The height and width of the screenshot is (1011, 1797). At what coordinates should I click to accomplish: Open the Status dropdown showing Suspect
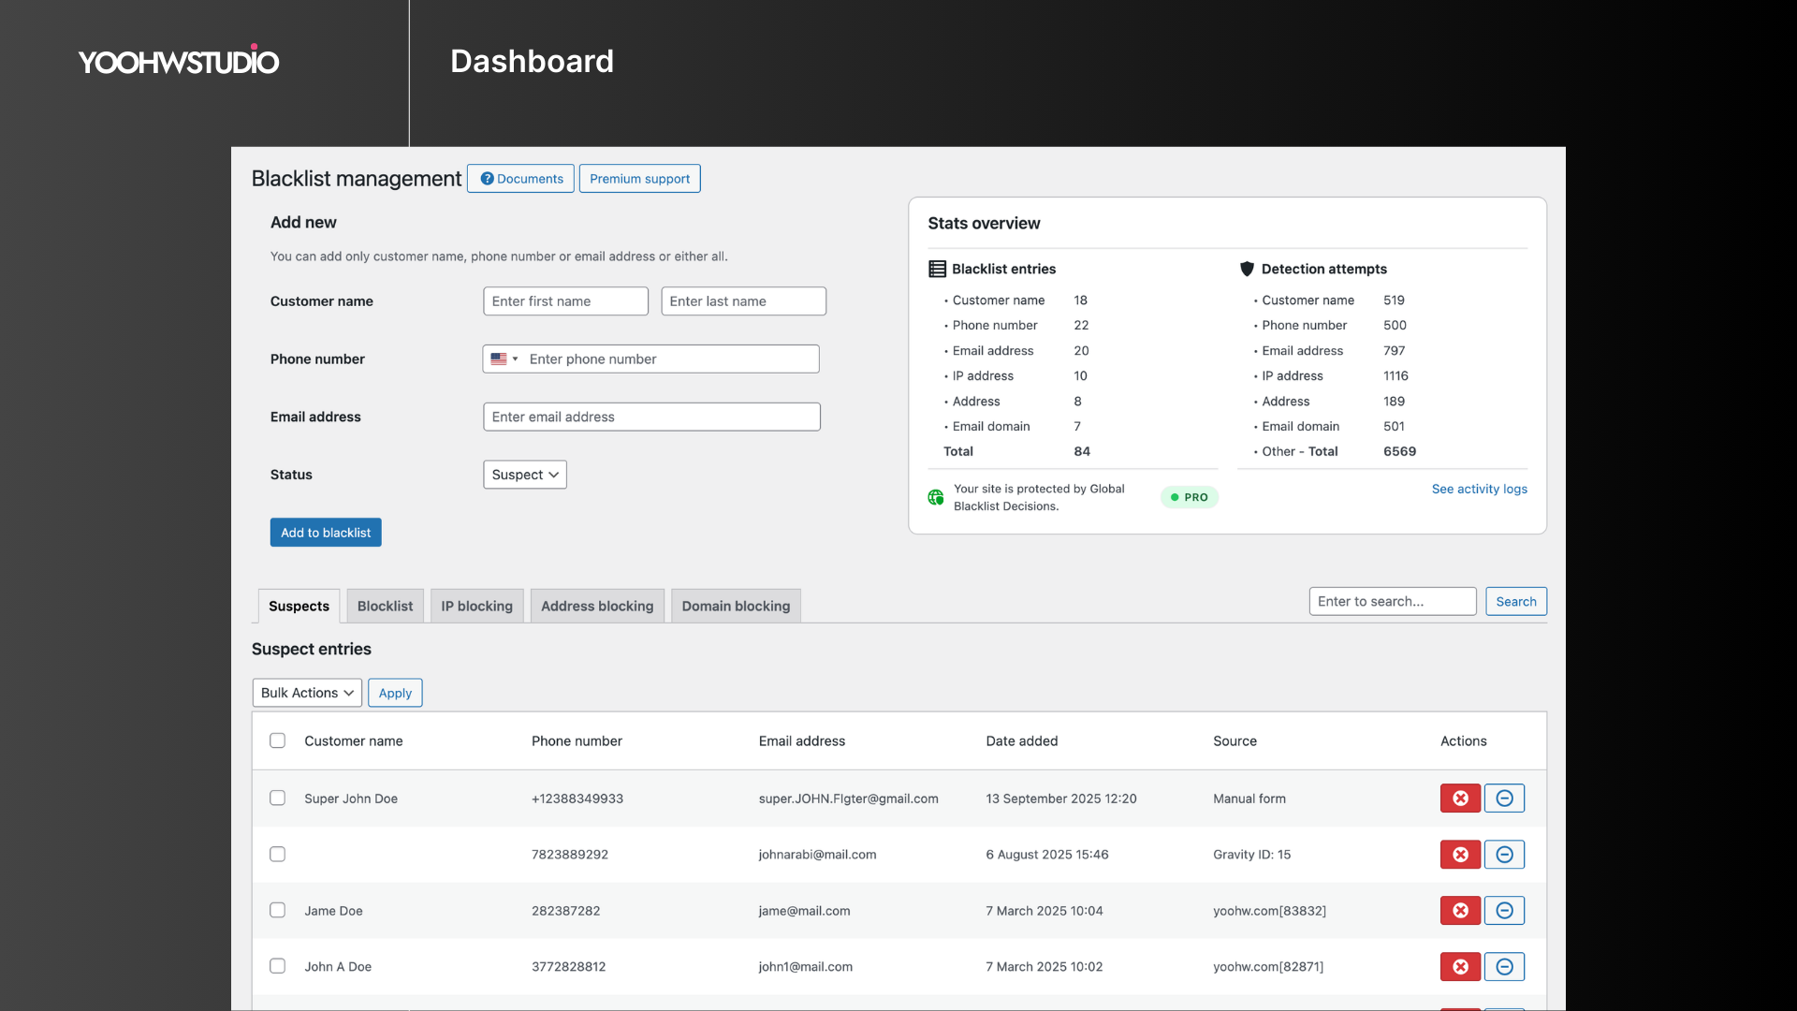point(524,475)
